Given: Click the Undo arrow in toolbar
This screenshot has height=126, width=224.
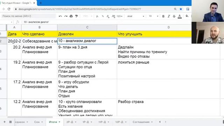Looking at the screenshot, I should [x=60, y=16].
